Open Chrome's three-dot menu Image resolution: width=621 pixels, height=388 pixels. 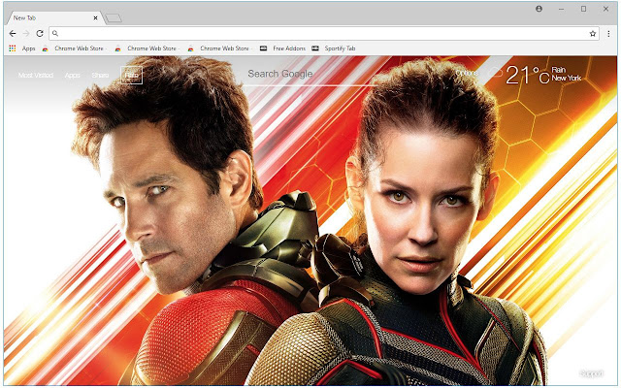pos(608,34)
